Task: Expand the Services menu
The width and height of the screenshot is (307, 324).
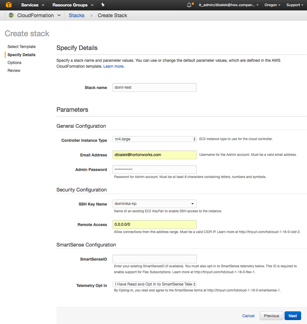Action: pyautogui.click(x=32, y=5)
